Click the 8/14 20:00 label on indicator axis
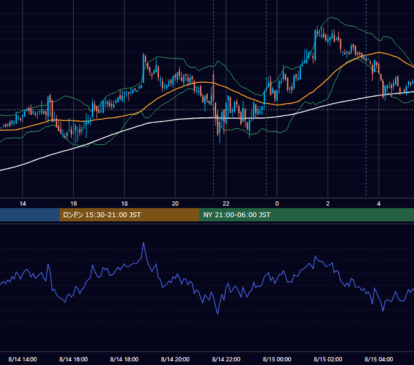This screenshot has height=365, width=414. coord(175,359)
